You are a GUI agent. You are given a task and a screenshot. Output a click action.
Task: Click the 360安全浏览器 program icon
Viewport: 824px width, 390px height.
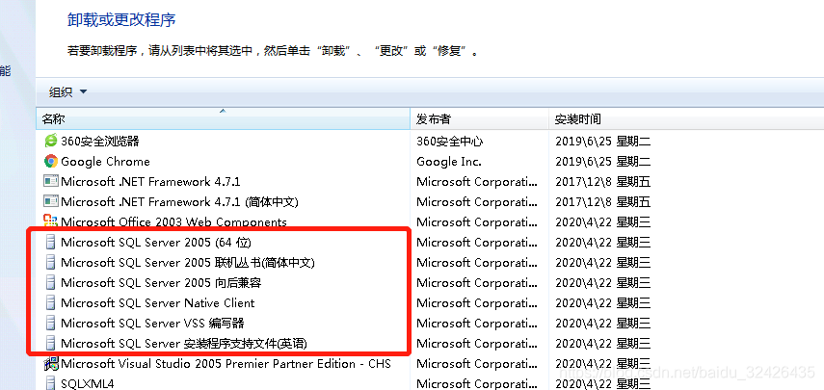point(51,141)
